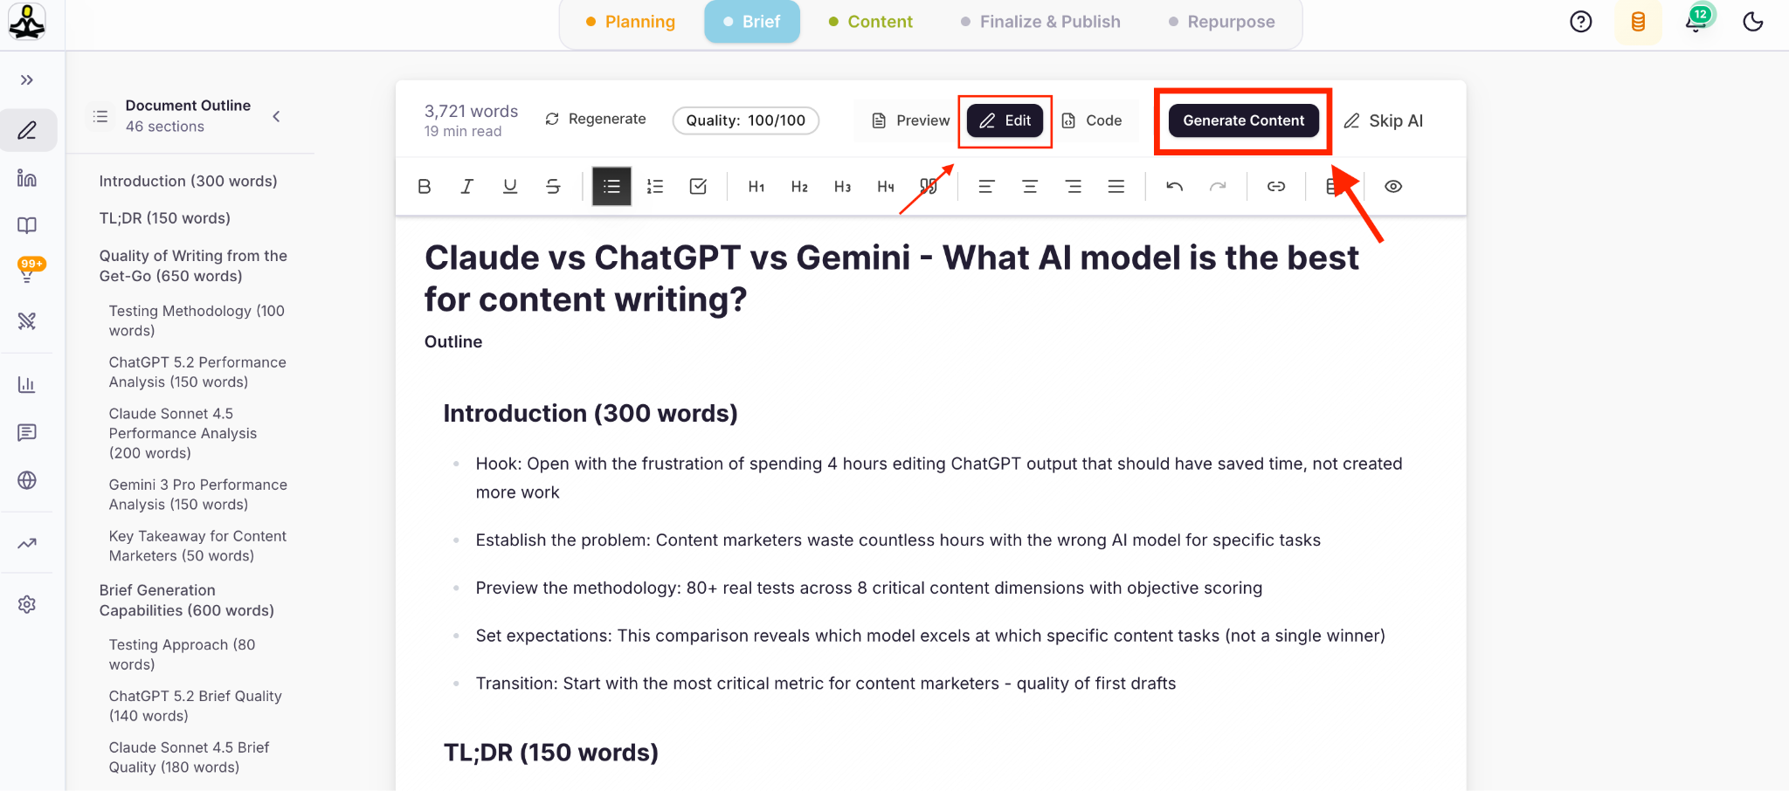The width and height of the screenshot is (1789, 791).
Task: Open the crossed swords icon in sidebar
Action: click(x=27, y=320)
